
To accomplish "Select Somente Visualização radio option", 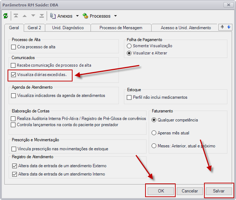I will pyautogui.click(x=129, y=46).
